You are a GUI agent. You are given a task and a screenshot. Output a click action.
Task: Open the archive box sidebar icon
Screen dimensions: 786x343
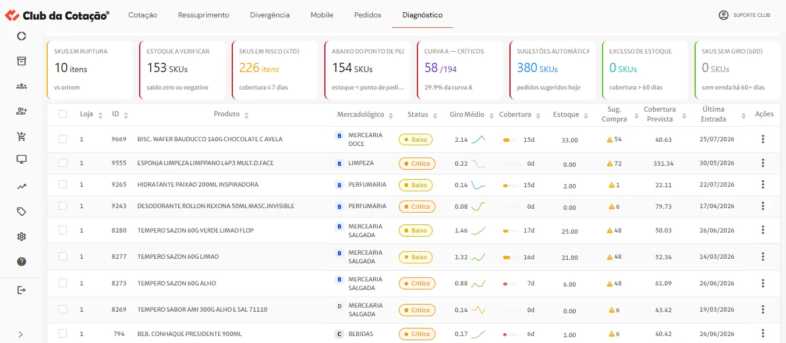(22, 61)
